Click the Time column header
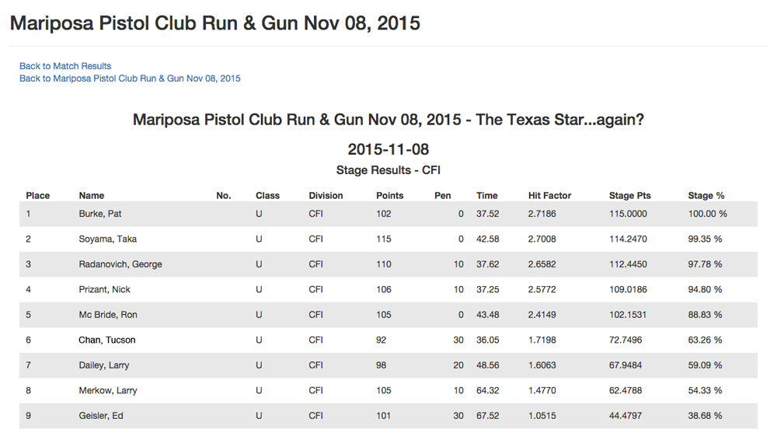Screen dimensions: 777x443 [x=487, y=196]
